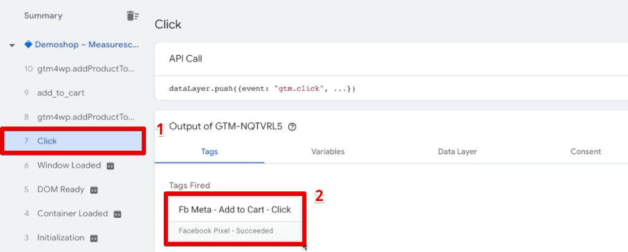The height and width of the screenshot is (252, 628).
Task: Click the blue diamond icon beside Demoshop
Action: [28, 45]
